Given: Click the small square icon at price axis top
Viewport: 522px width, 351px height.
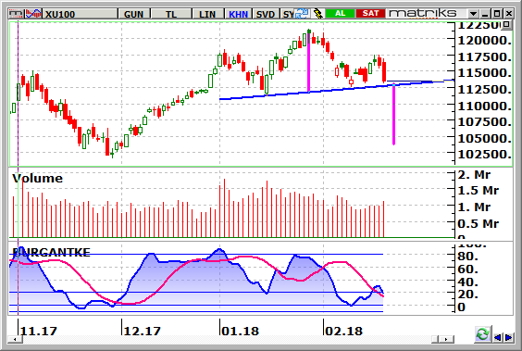Looking at the screenshot, I should [x=506, y=25].
